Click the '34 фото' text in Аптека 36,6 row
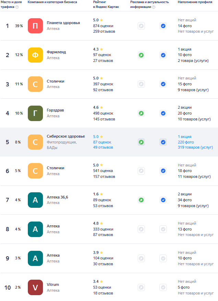This screenshot has width=218, height=301. click(185, 200)
